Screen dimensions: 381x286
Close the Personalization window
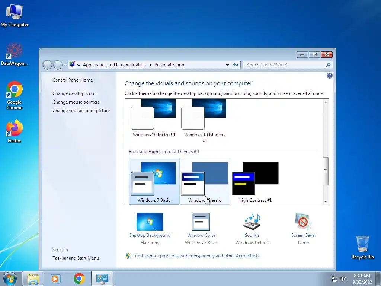point(327,55)
